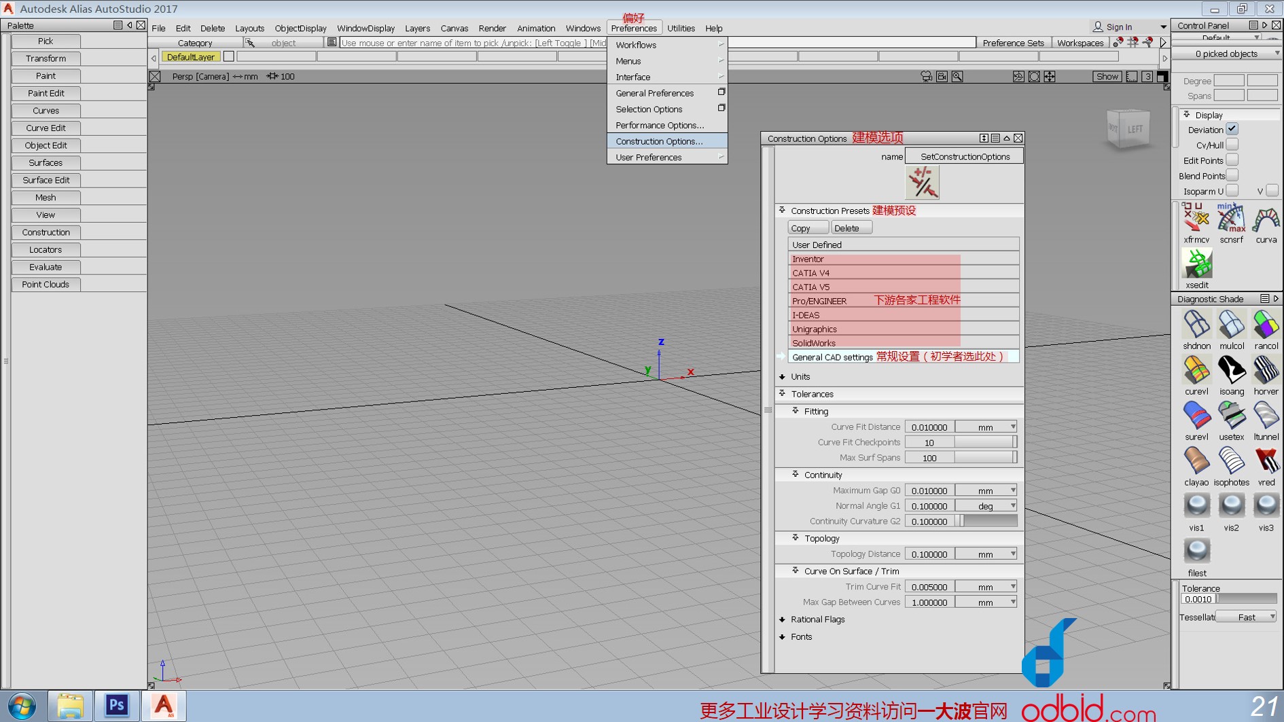1284x722 pixels.
Task: Click the Maximum Gap G0 value field
Action: [x=929, y=490]
